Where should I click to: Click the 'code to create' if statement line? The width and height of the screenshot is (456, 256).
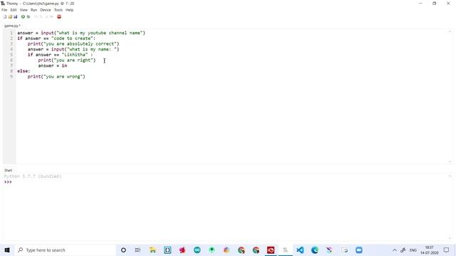[x=56, y=38]
